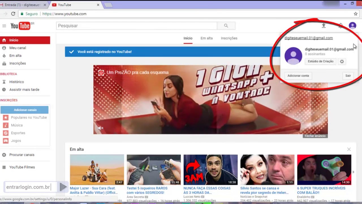Click the secure padlock icon
362x204 pixels.
point(22,14)
